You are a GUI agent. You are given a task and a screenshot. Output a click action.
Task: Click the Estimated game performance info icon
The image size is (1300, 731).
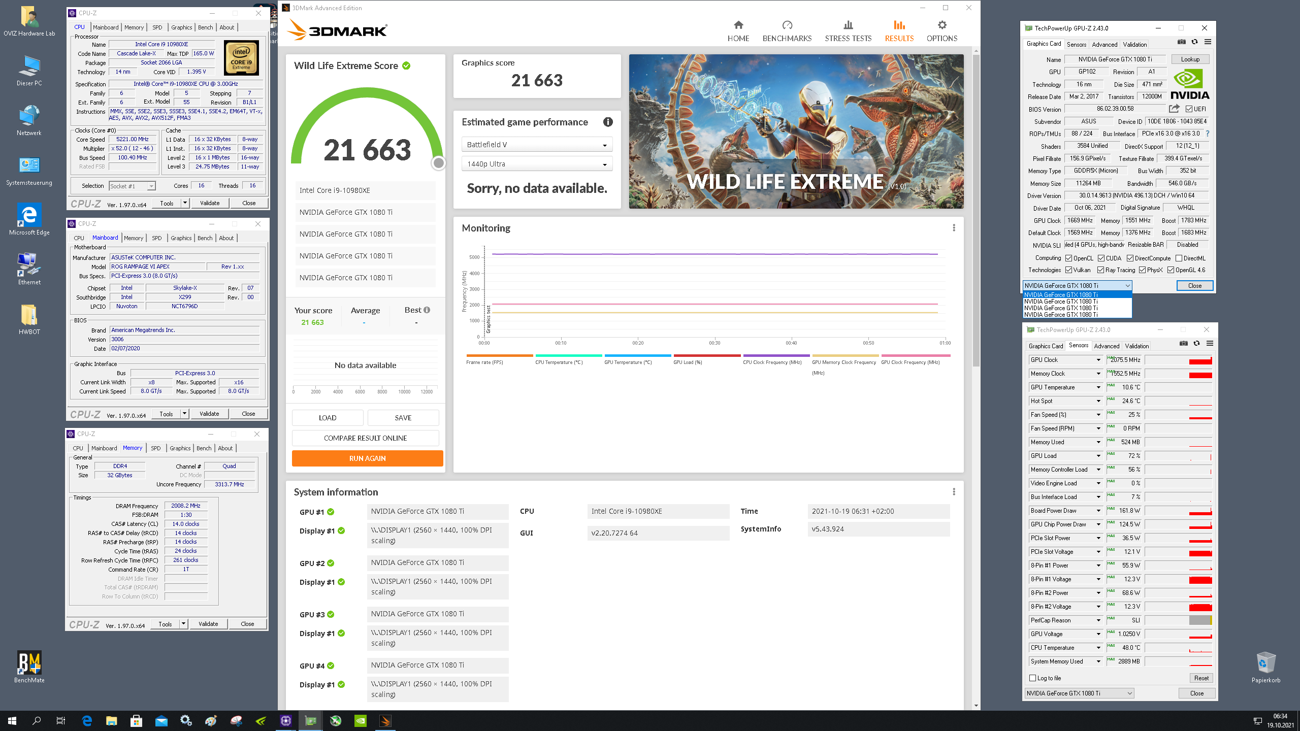(607, 122)
